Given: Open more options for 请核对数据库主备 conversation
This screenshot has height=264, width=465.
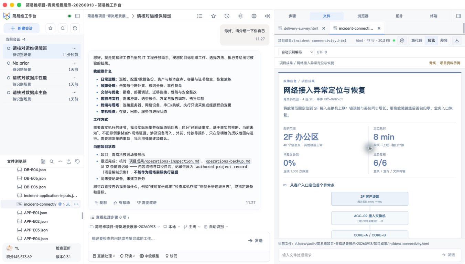Looking at the screenshot, I should pos(74,92).
